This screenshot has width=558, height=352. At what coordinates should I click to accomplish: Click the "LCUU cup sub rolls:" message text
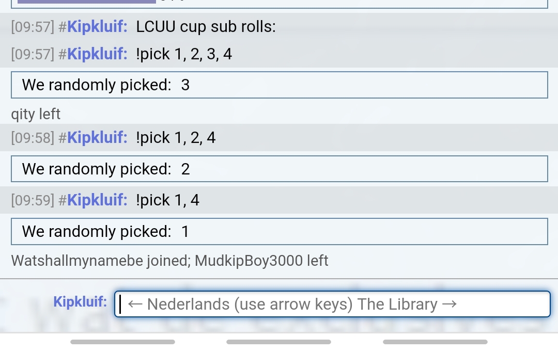click(206, 27)
